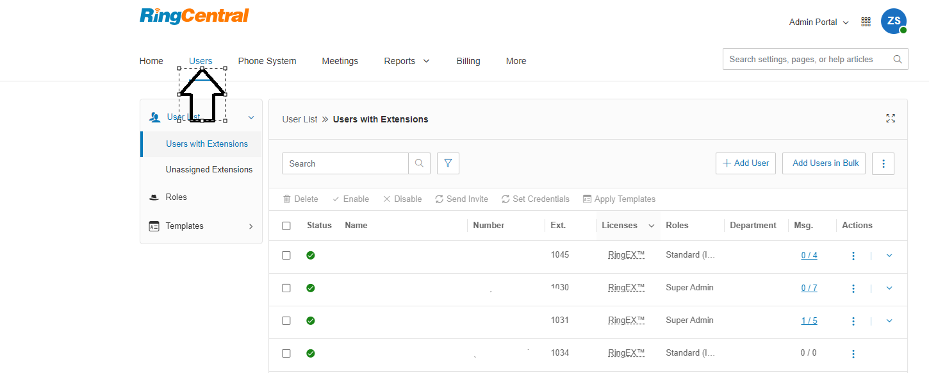
Task: Open the apps grid icon
Action: (866, 22)
